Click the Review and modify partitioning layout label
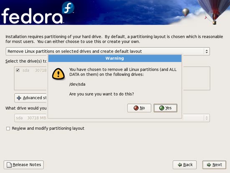 pos(48,129)
